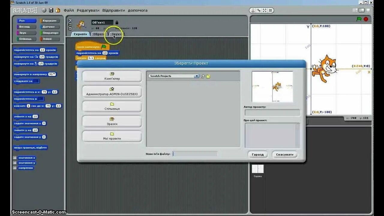Screen dimensions: 384x216
Task: Set rotation style to no rotation
Action: point(70,28)
